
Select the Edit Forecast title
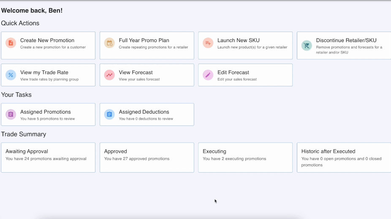233,72
